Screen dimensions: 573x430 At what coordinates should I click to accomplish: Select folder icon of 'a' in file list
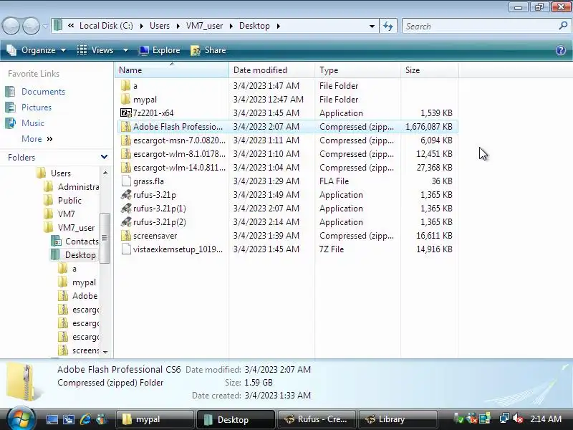tap(126, 85)
